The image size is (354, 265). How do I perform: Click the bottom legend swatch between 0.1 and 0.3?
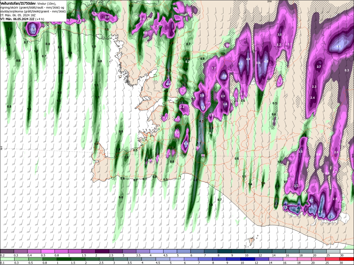[x=7, y=259]
